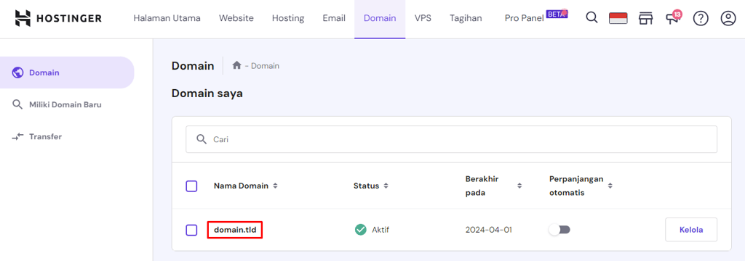Image resolution: width=745 pixels, height=261 pixels.
Task: Click the Hostinger logo
Action: coord(58,18)
